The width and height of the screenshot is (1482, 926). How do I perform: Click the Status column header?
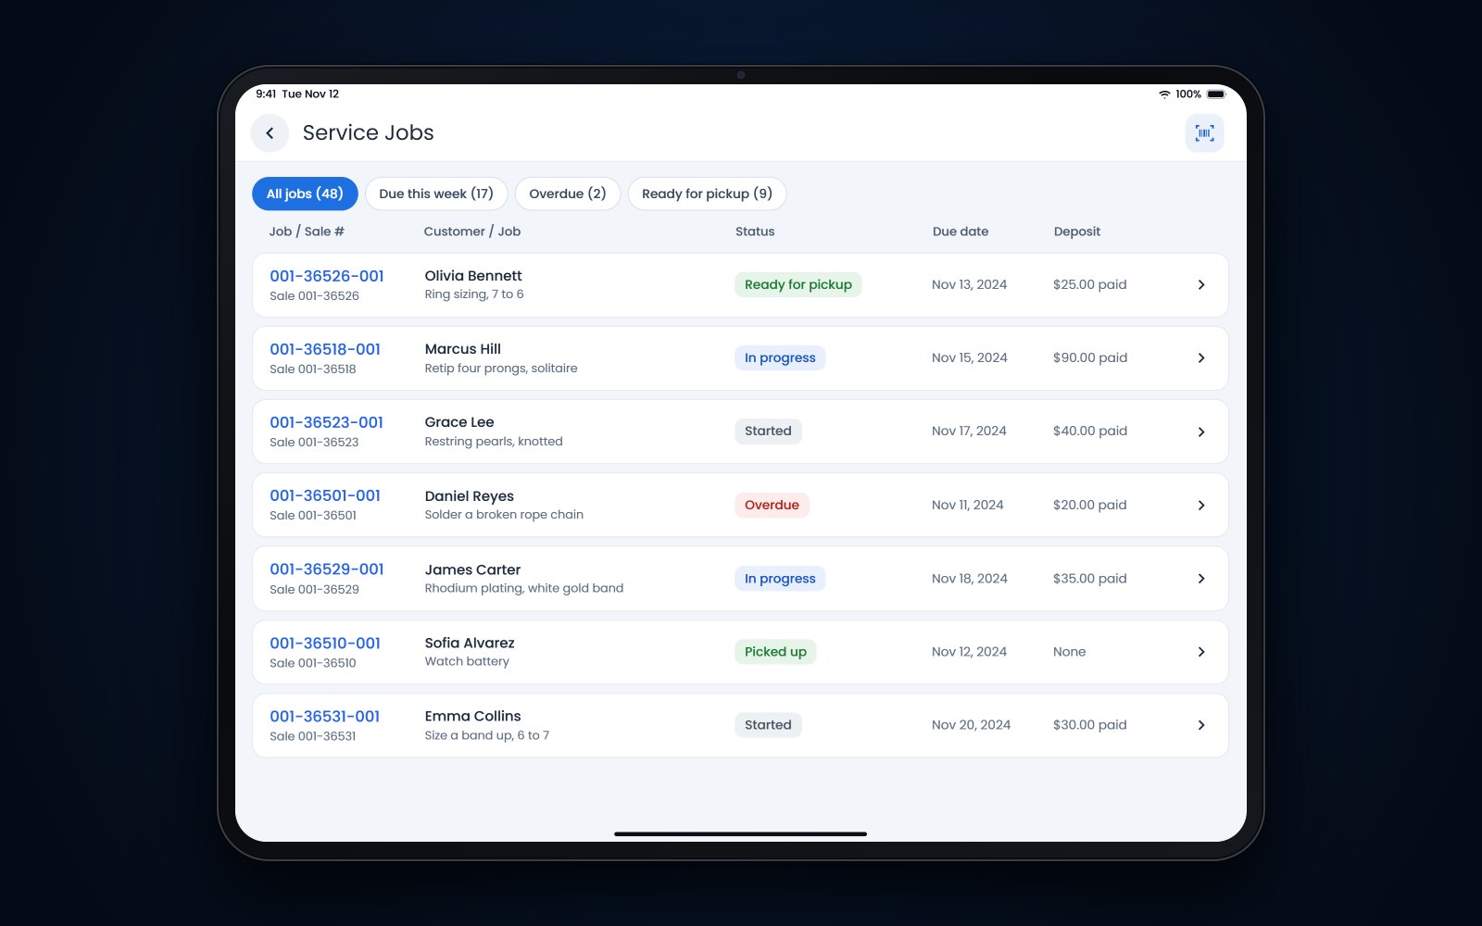755,231
